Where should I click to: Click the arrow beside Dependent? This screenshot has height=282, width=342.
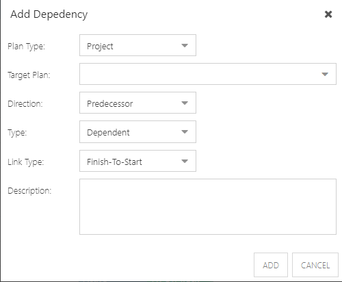pyautogui.click(x=185, y=131)
